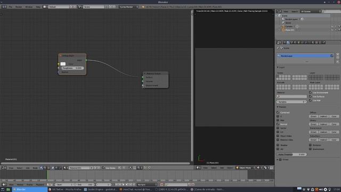Viewport: 341px width, 192px height.
Task: Click Subsurface Indirect pass button
Action: tap(323, 140)
